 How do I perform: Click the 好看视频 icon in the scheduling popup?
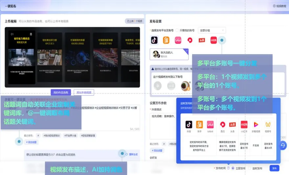(256, 124)
